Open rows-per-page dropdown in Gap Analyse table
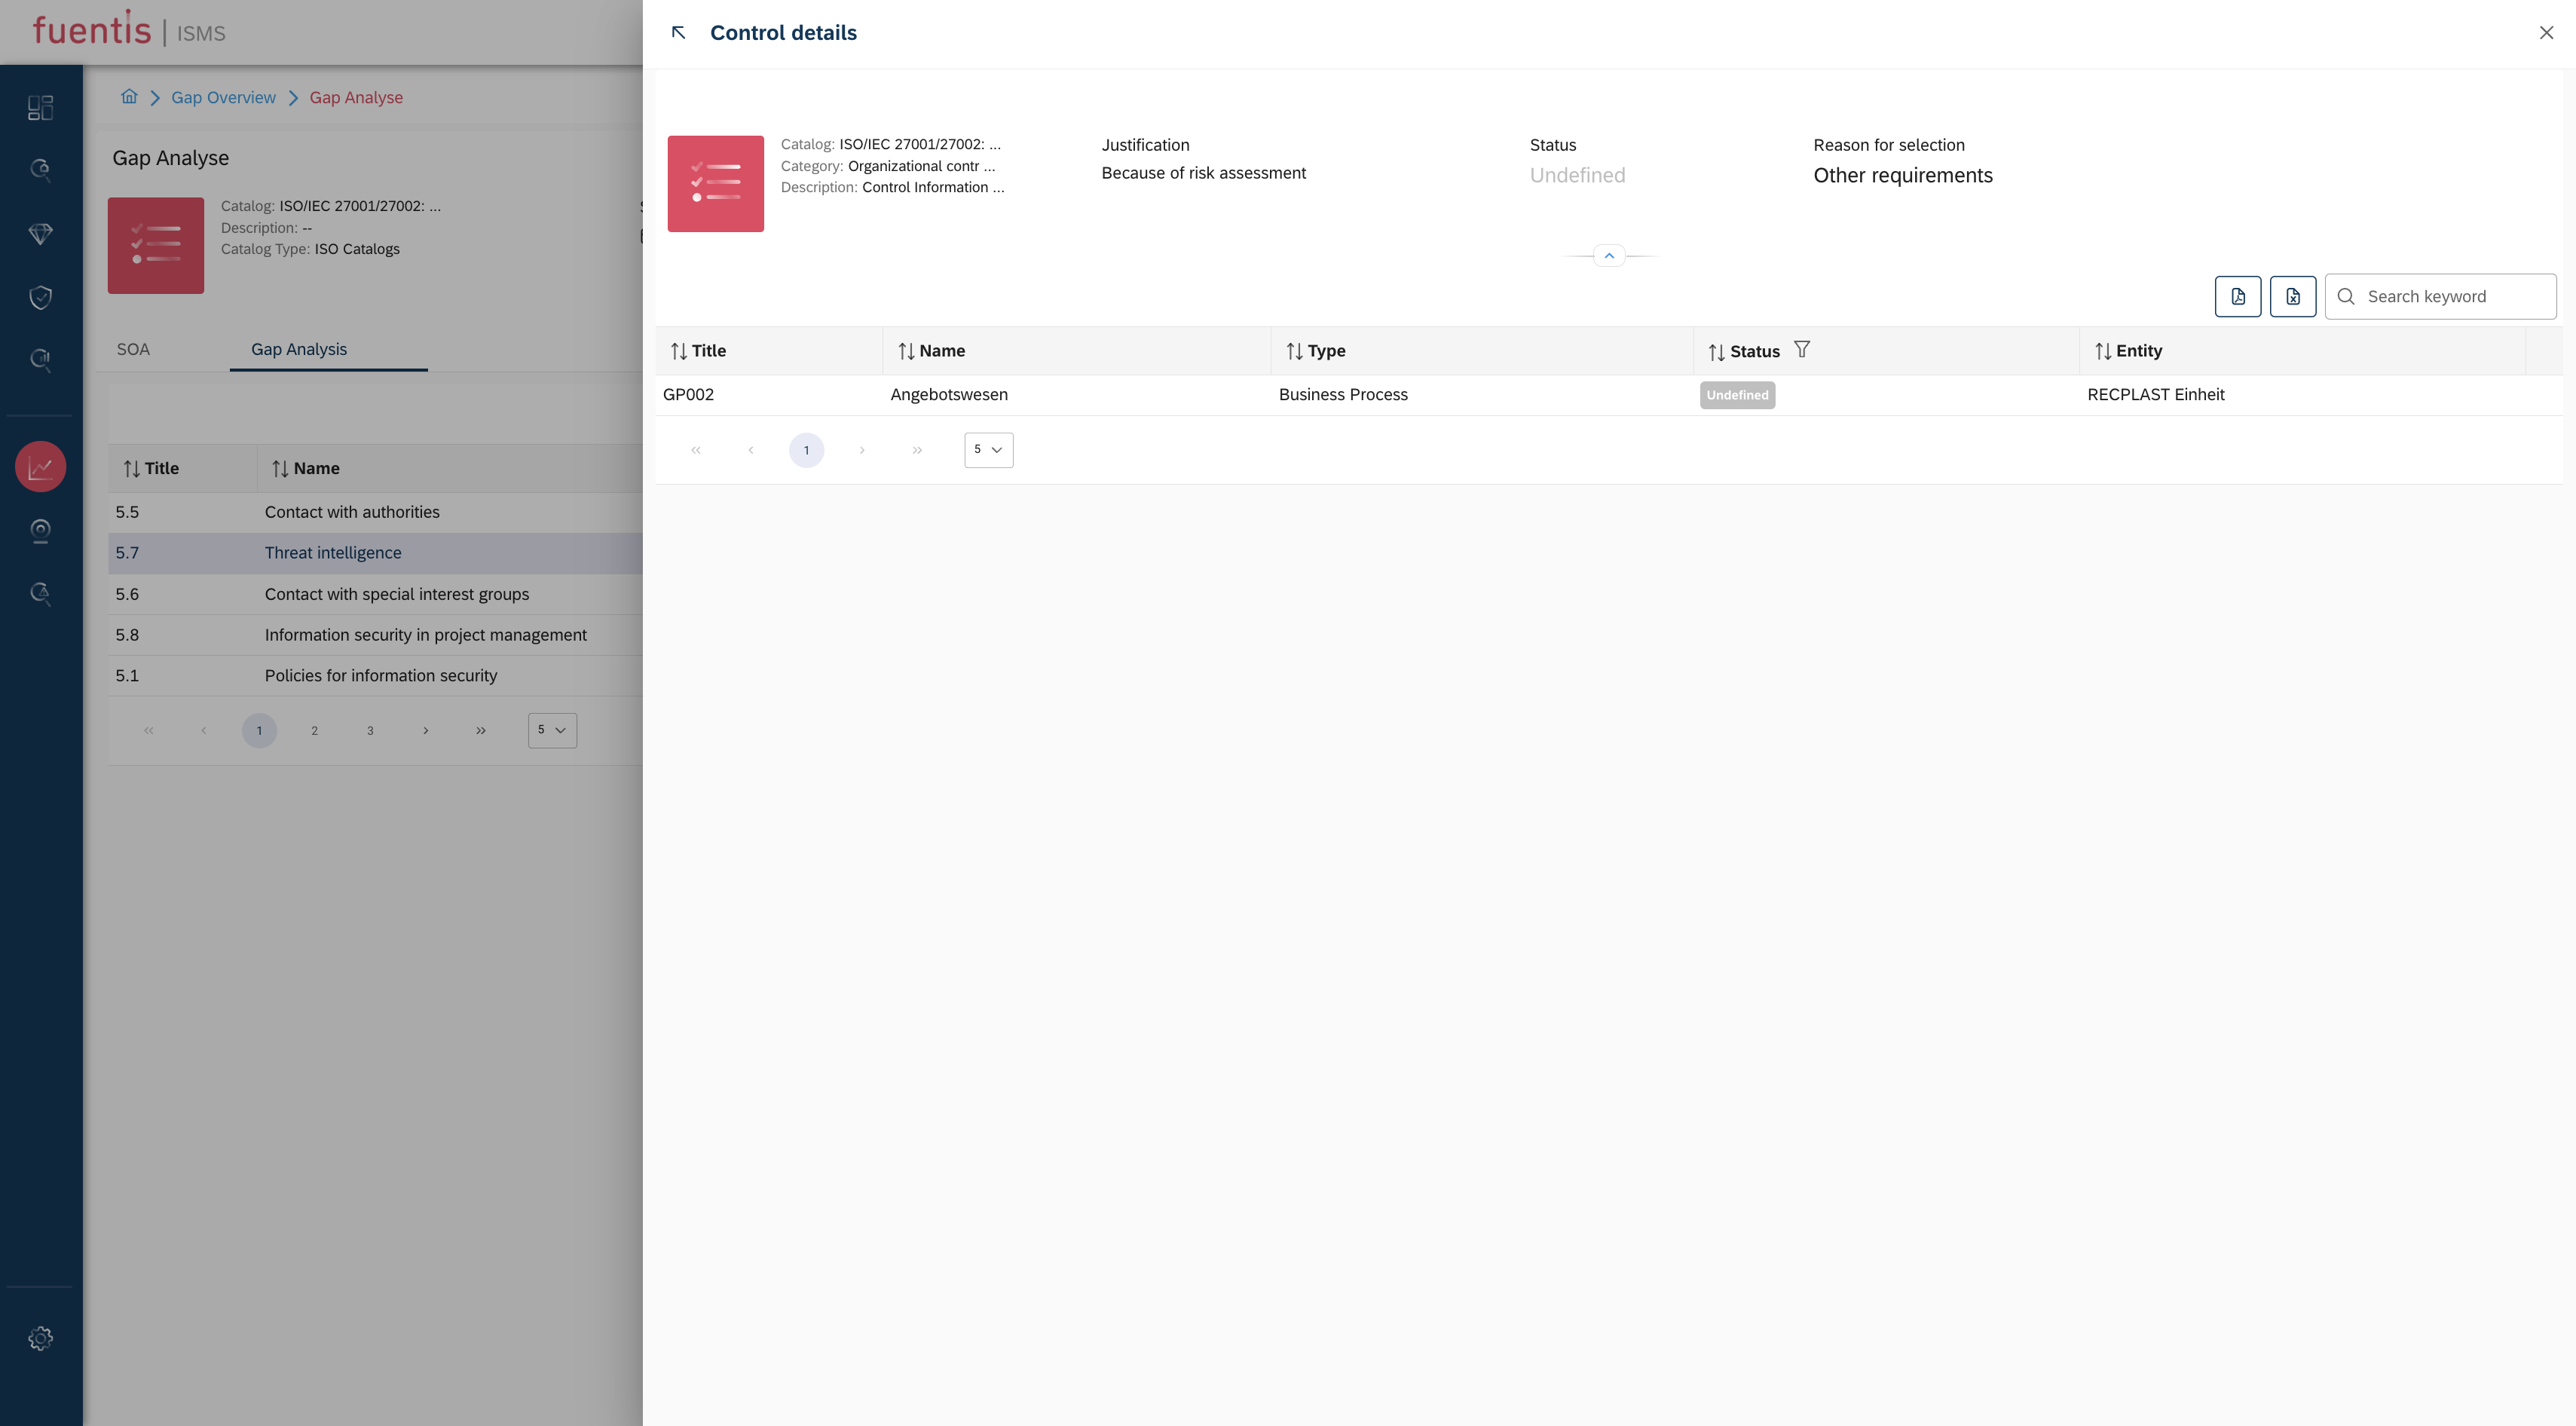 551,730
